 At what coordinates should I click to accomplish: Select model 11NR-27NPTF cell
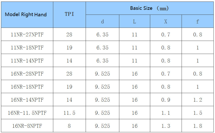27,34
